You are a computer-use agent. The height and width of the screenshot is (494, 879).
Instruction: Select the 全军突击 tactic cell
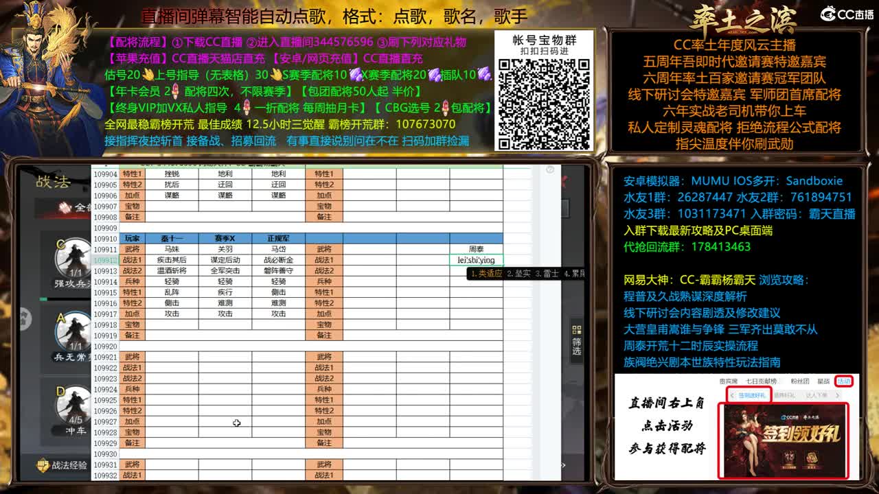pyautogui.click(x=225, y=271)
